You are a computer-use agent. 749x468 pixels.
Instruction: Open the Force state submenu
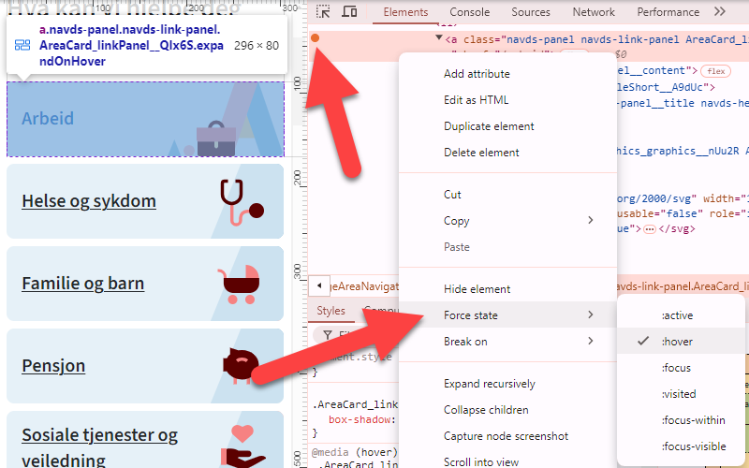507,315
